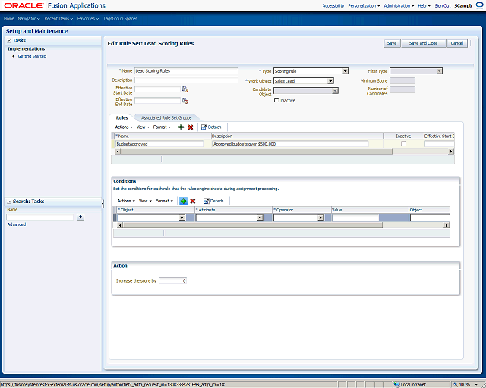Click the condition Value input field

point(355,217)
